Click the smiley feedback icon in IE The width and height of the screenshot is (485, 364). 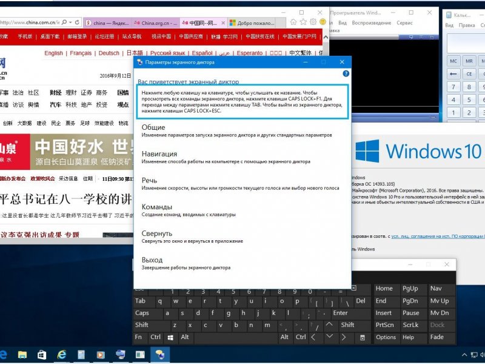tap(323, 22)
